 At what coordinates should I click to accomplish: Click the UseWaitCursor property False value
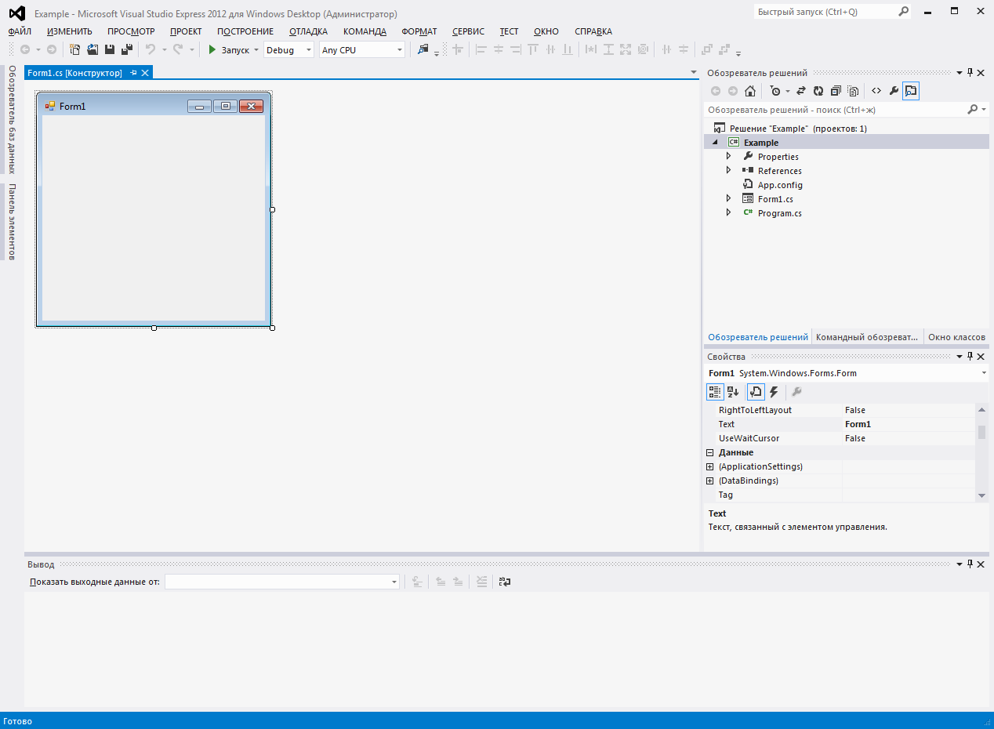click(855, 438)
